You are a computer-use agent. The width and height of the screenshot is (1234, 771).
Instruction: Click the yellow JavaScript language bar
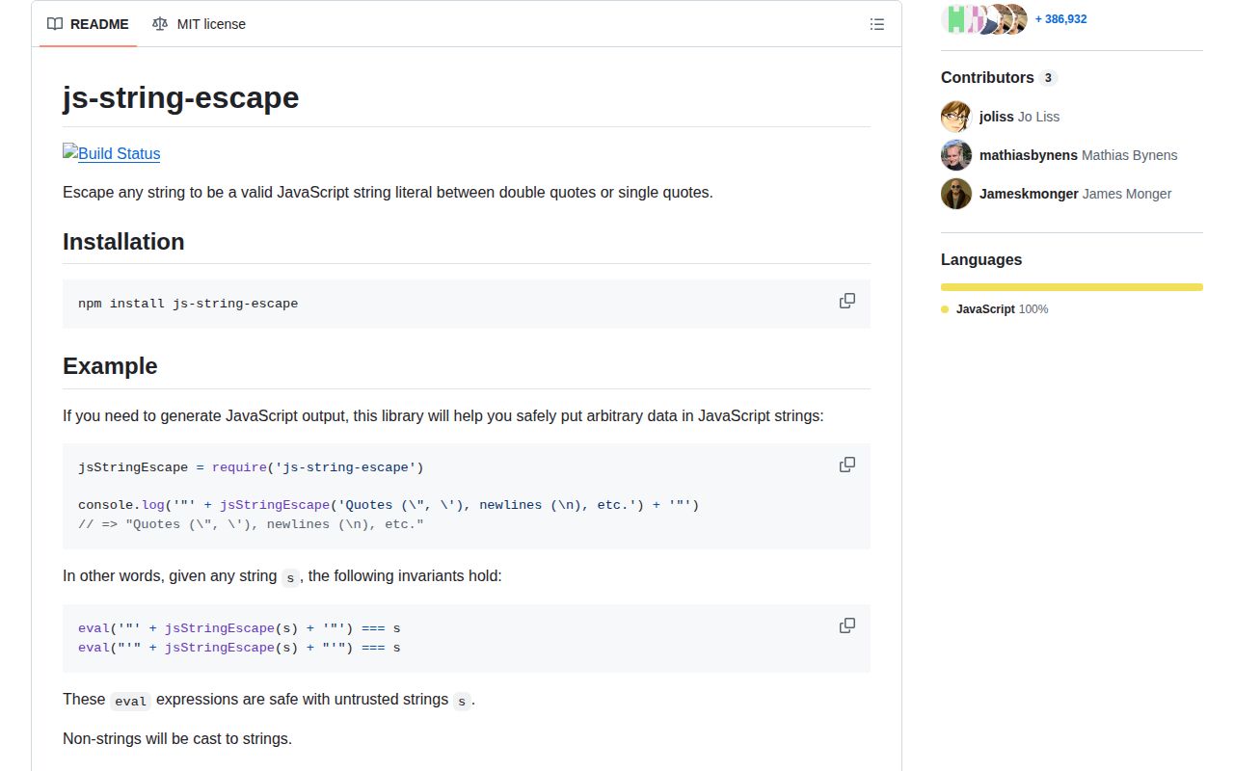[1072, 287]
